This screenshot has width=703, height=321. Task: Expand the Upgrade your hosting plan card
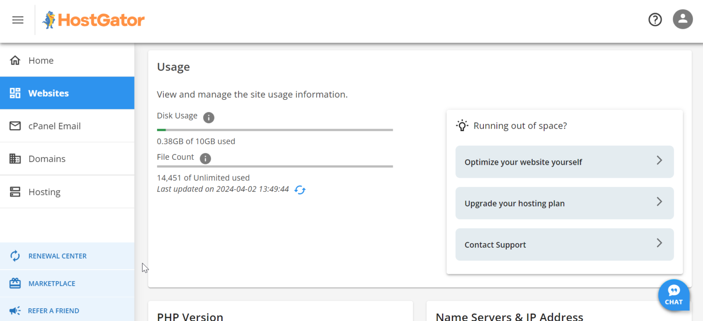(564, 203)
